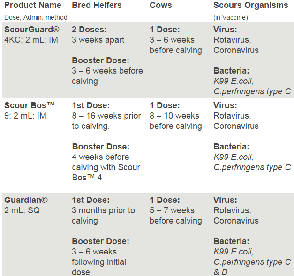Click the '4KC; 2 mL; IM' dosage text
Image resolution: width=294 pixels, height=276 pixels.
(31, 40)
